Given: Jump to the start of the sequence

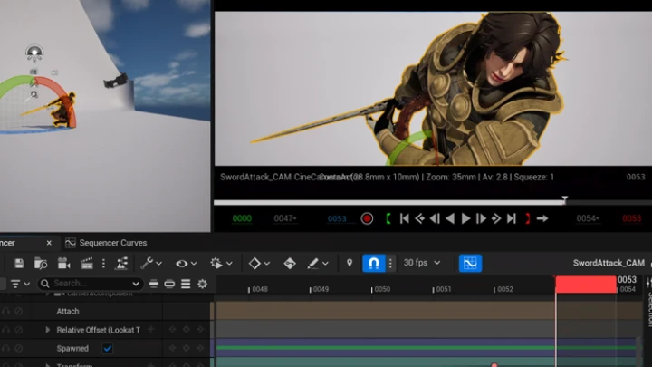Looking at the screenshot, I should click(404, 218).
